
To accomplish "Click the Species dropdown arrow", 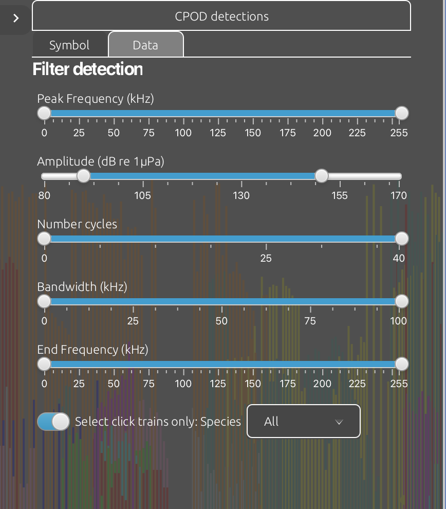I will [x=339, y=422].
